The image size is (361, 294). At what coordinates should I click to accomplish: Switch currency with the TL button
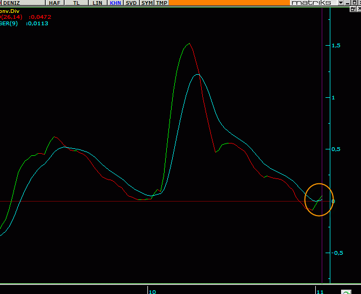pos(76,3)
